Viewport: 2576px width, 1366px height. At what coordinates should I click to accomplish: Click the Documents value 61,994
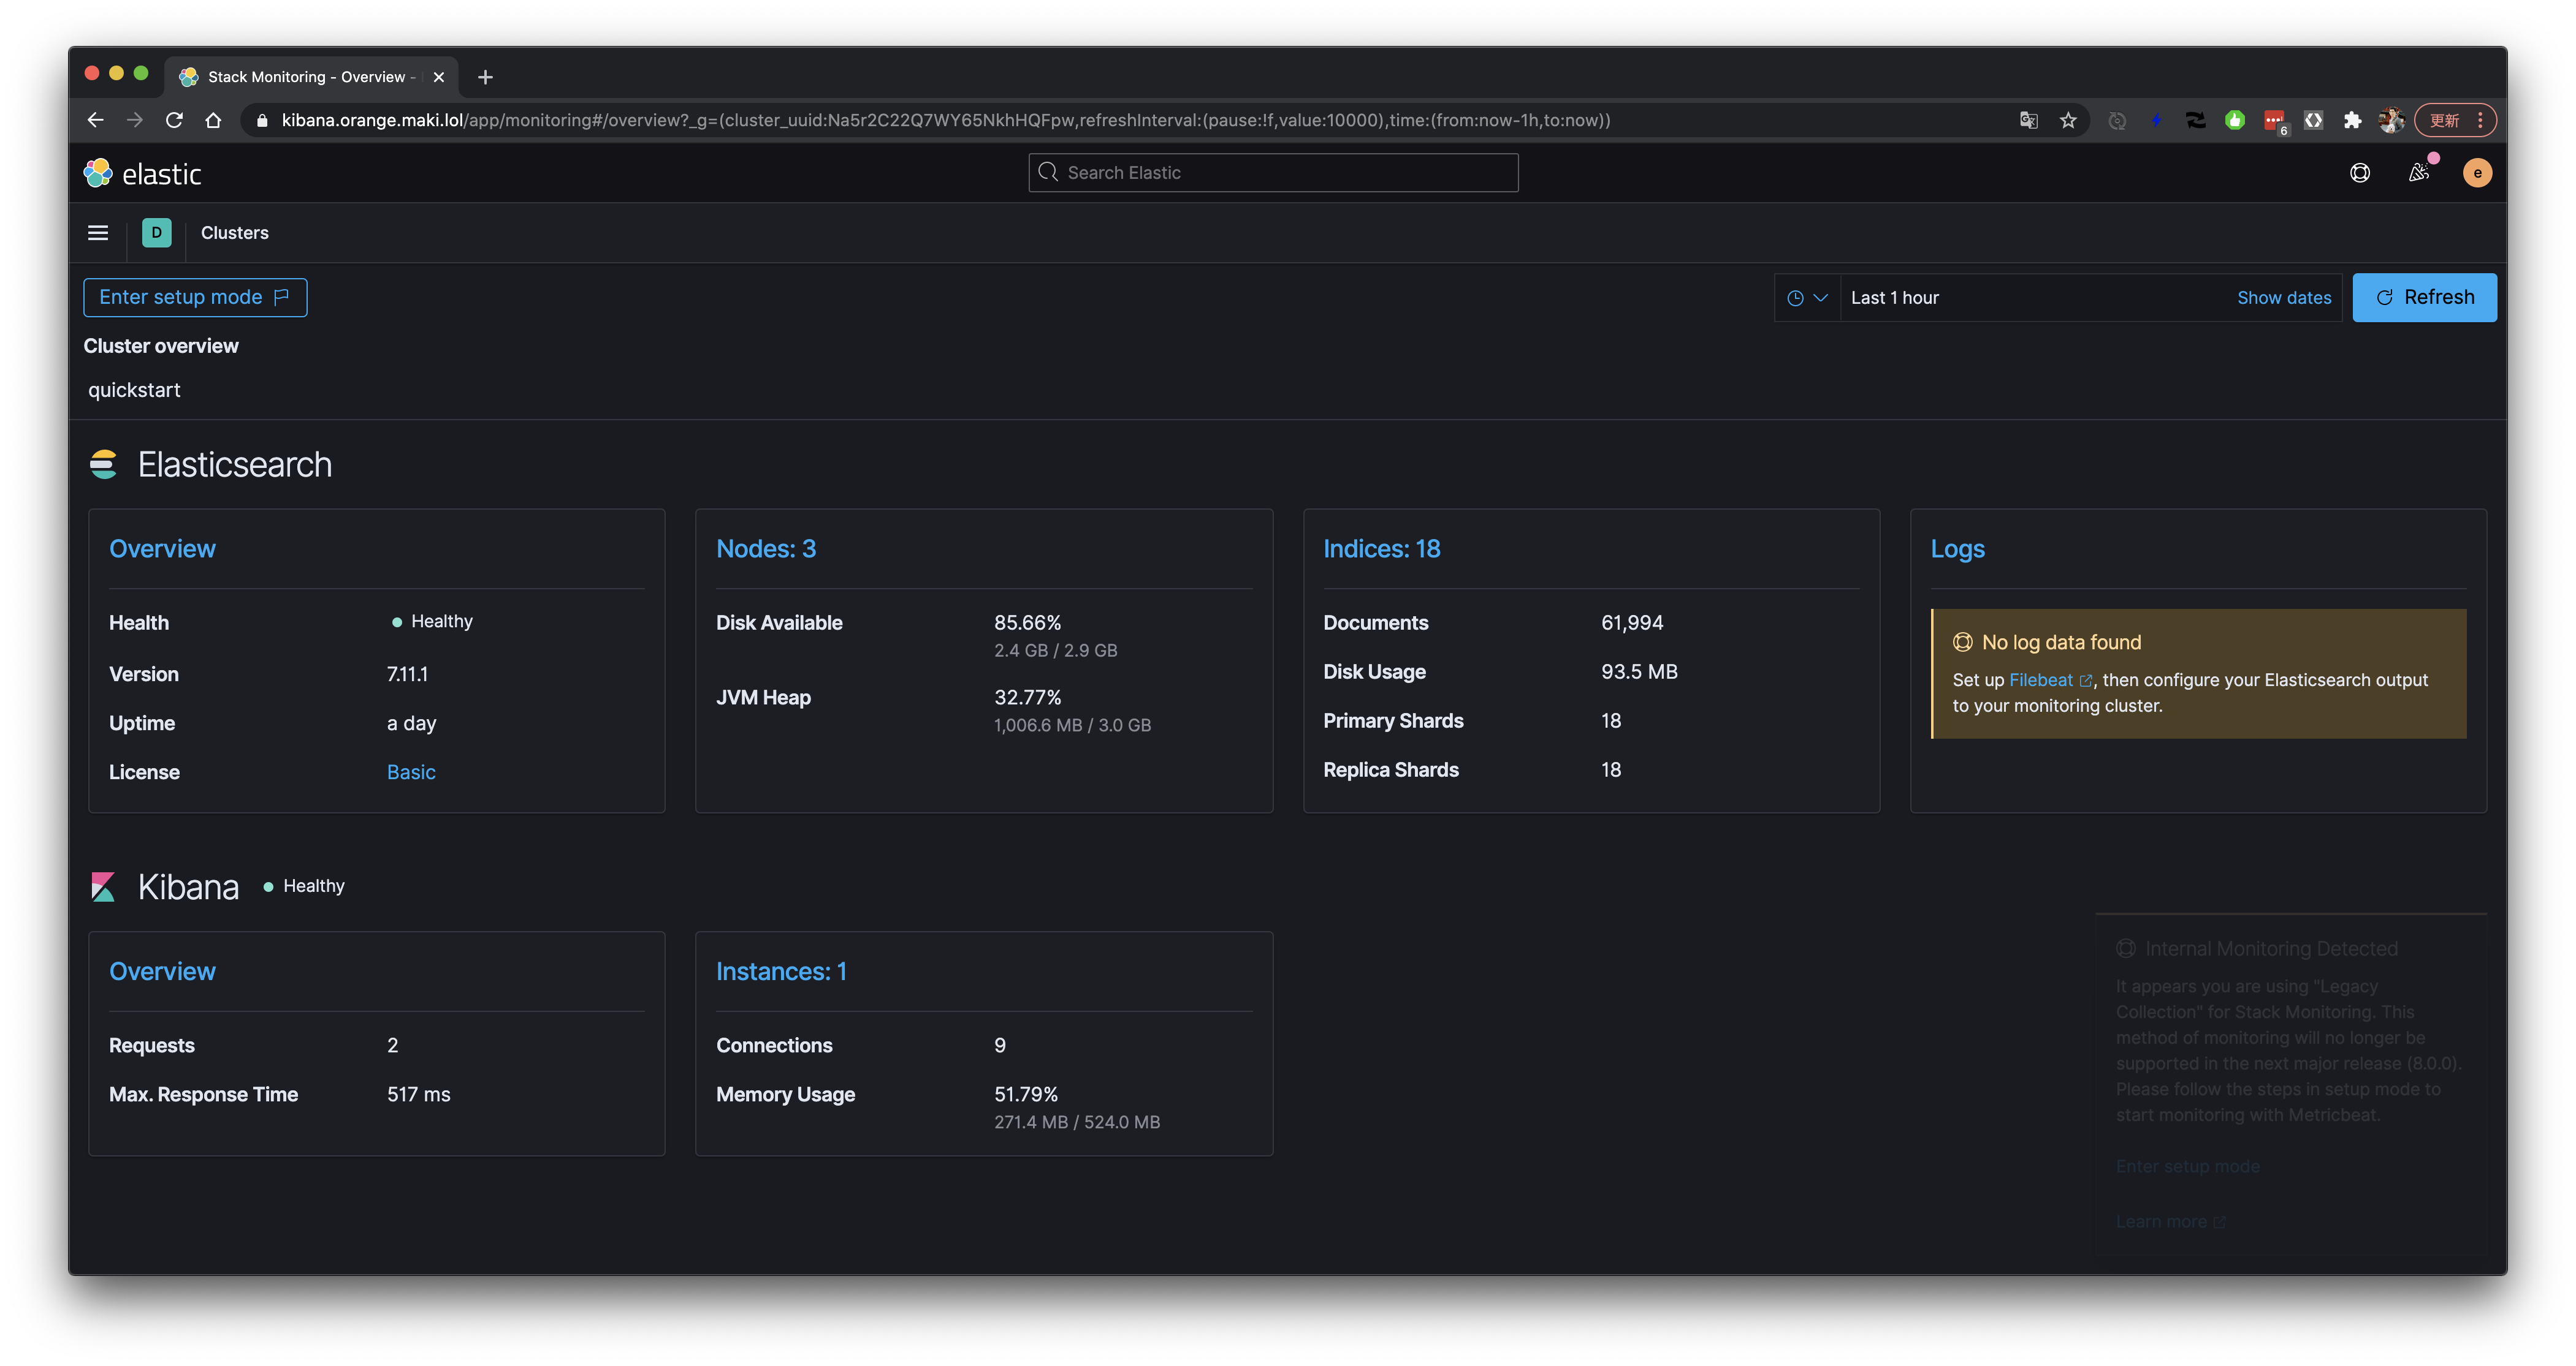(x=1632, y=622)
